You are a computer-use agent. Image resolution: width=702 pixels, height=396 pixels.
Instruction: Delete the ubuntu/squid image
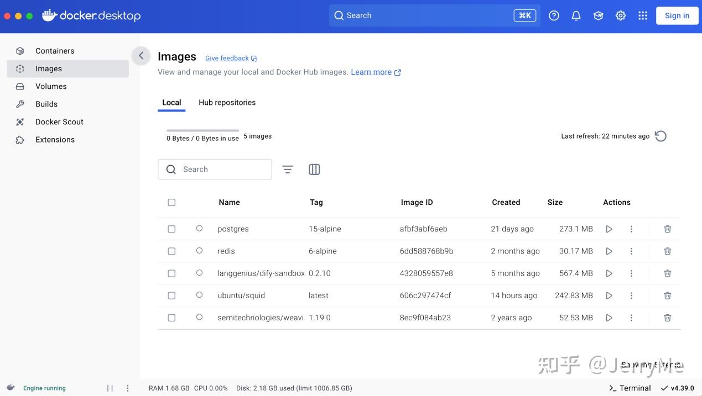coord(668,295)
